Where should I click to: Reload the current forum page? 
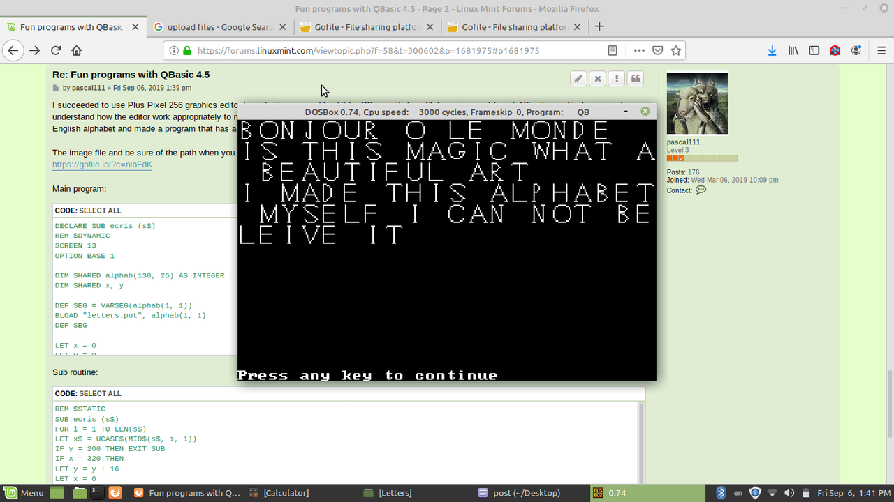click(56, 50)
